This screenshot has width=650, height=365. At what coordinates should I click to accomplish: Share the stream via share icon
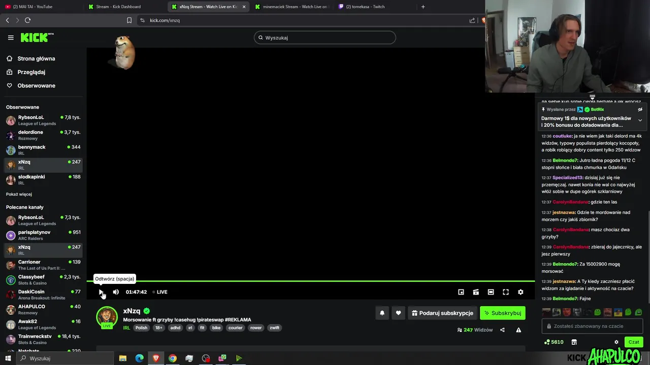[502, 330]
